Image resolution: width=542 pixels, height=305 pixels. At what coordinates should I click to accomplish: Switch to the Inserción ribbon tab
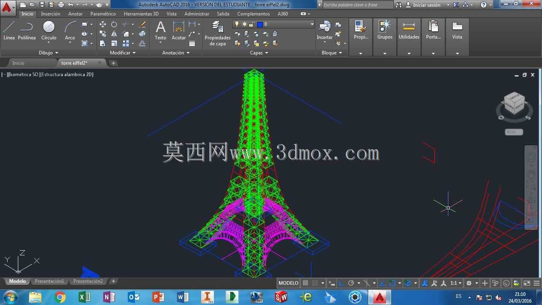point(51,14)
